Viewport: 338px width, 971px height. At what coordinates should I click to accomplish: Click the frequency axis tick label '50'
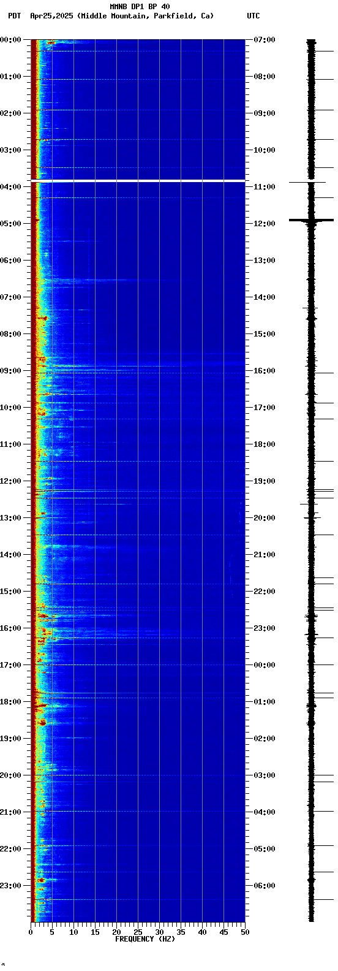(245, 932)
